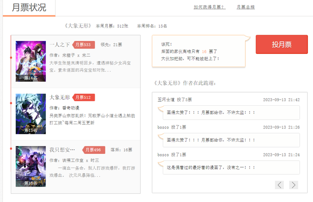Open 大象无形 cover thumbnail
Screen dimensions: 313x202
click(30, 114)
